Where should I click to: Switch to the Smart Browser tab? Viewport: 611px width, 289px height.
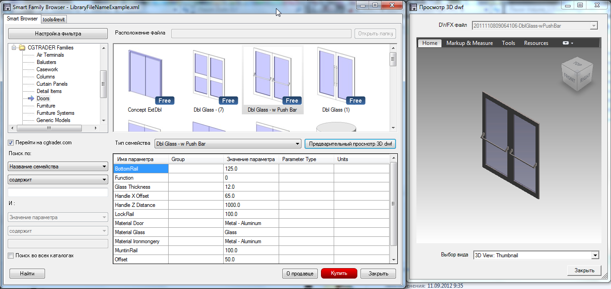pyautogui.click(x=22, y=19)
